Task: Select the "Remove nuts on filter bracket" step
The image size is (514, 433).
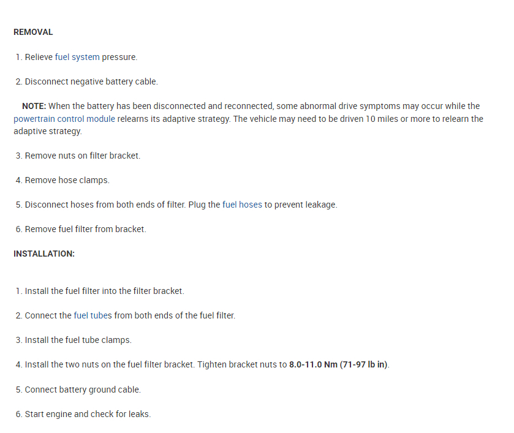Action: (x=82, y=156)
